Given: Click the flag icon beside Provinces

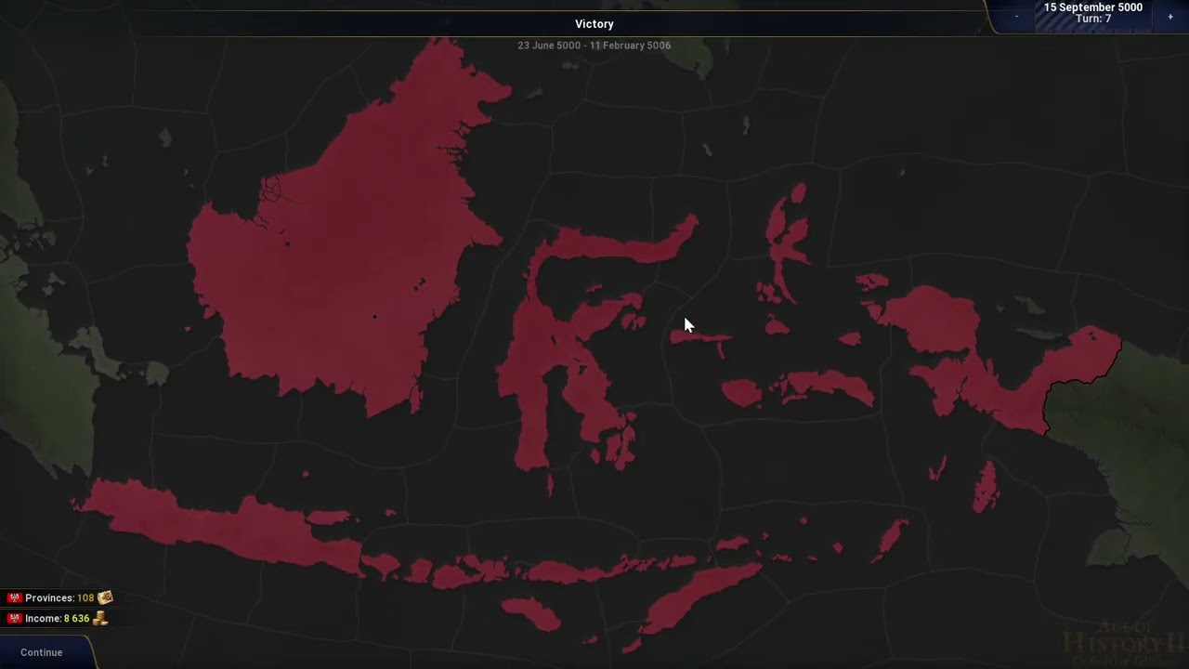Looking at the screenshot, I should point(14,598).
